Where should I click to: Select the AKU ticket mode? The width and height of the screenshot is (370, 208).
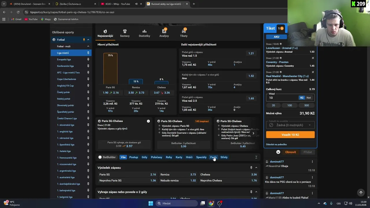point(276,37)
